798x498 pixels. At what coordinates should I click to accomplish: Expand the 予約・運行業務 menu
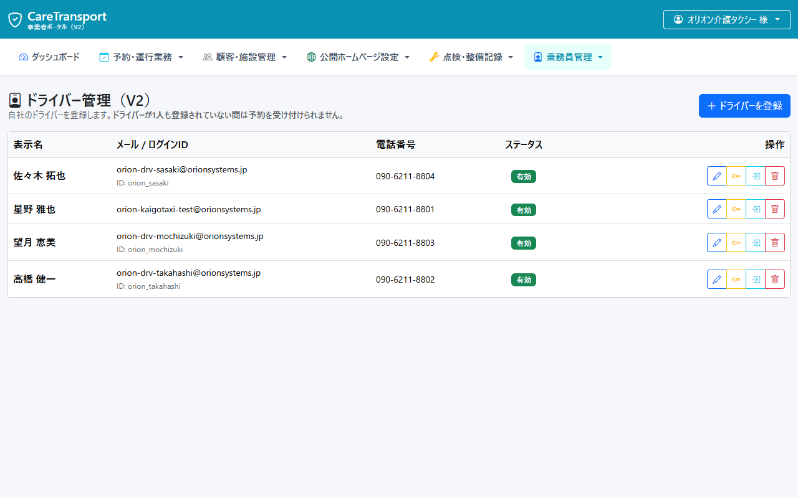142,57
